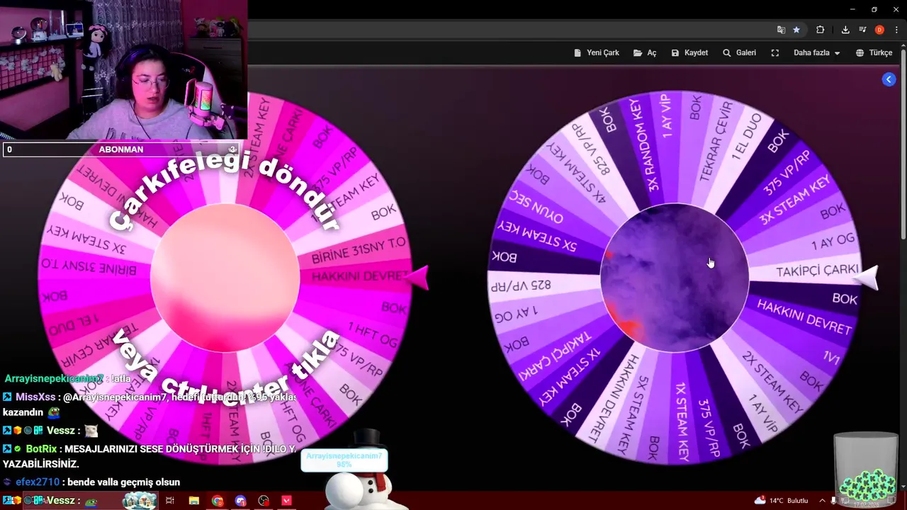Open the browser extensions puzzle icon
This screenshot has height=510, width=907.
click(821, 30)
